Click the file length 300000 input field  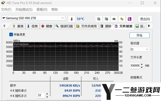point(135,66)
